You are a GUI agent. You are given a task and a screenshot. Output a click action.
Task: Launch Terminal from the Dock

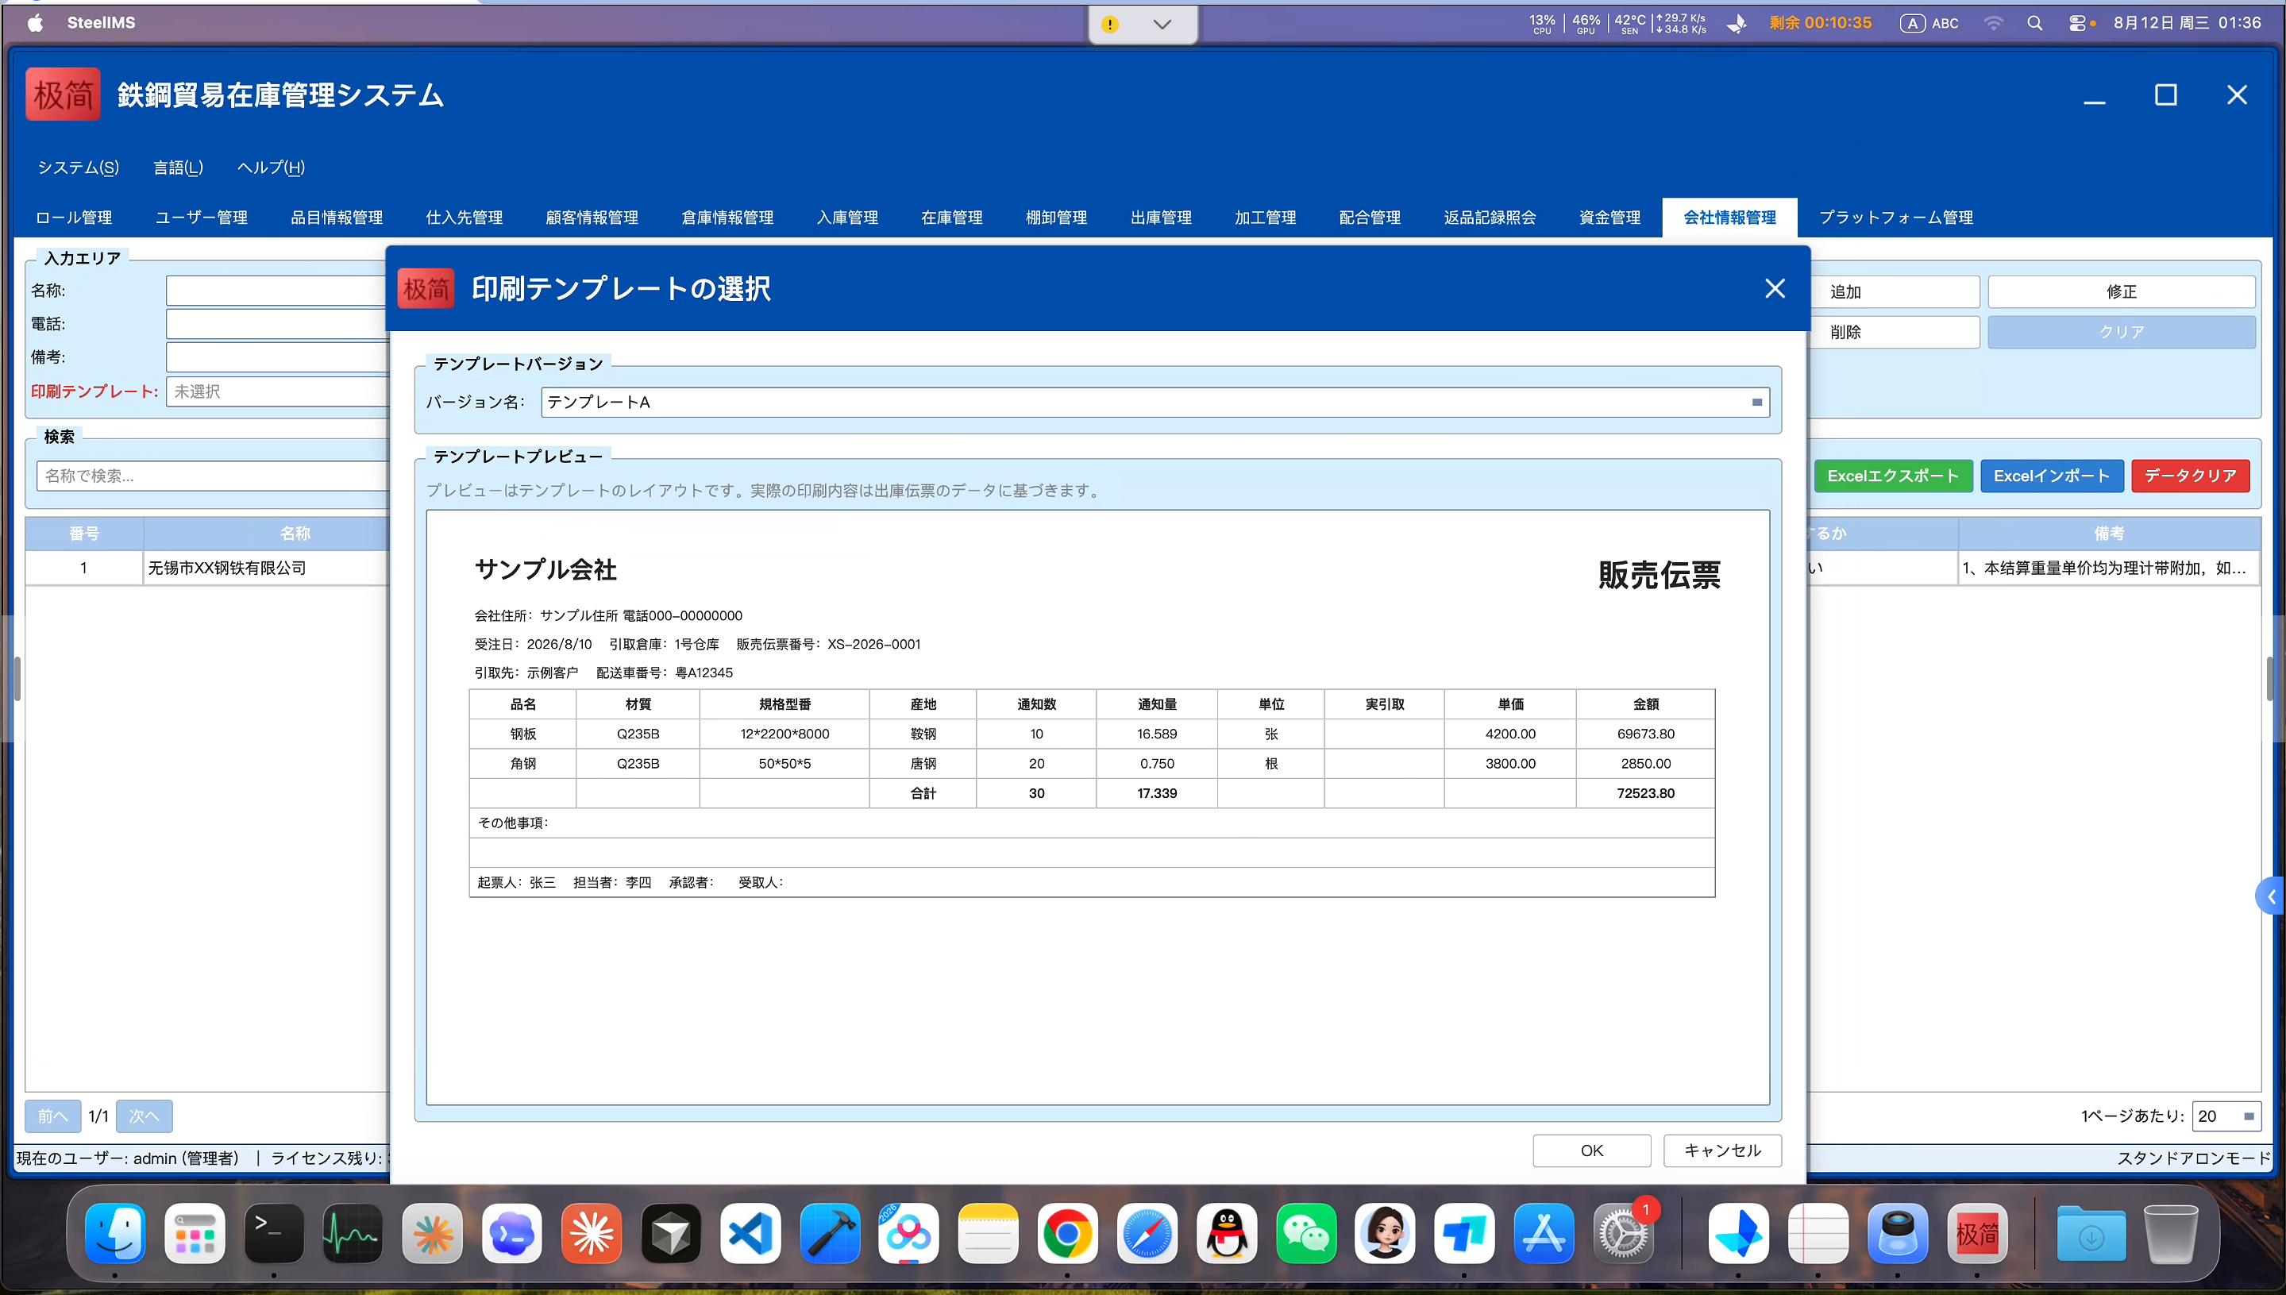[x=274, y=1233]
